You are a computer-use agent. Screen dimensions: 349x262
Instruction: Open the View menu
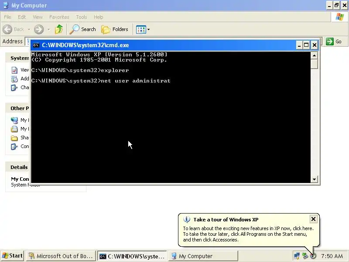coord(38,17)
